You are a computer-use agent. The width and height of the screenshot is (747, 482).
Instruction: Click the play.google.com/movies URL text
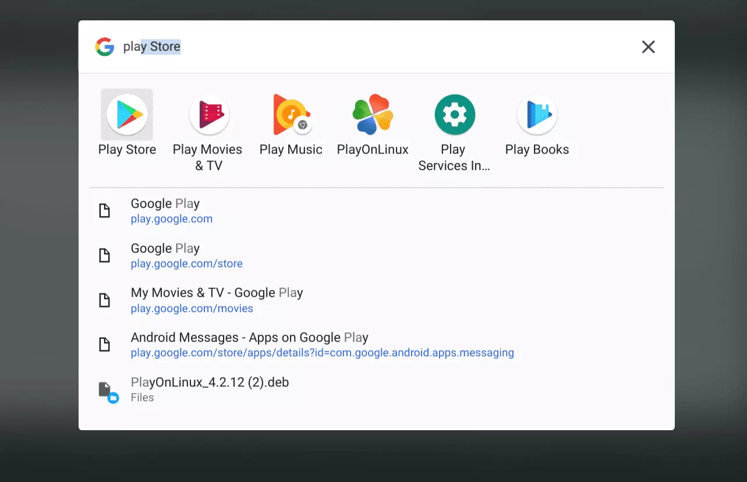(192, 309)
